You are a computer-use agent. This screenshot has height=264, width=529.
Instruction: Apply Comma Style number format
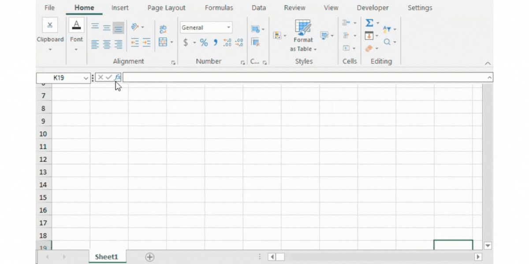pos(216,43)
